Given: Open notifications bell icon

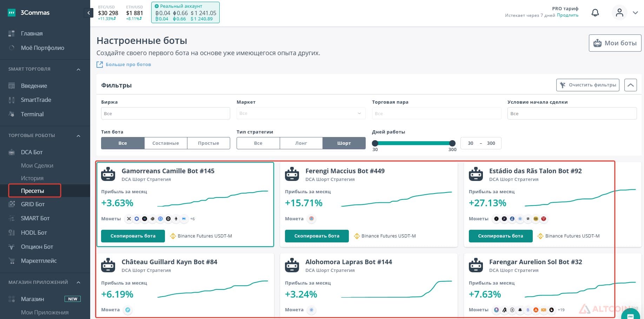Looking at the screenshot, I should tap(595, 13).
